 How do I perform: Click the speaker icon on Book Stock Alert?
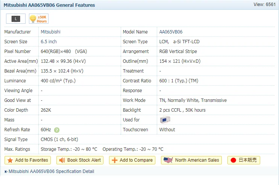62,160
